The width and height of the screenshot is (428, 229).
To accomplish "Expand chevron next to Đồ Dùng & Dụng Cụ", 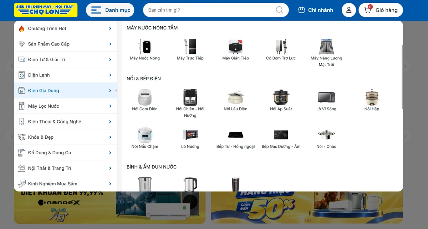I will [x=110, y=153].
